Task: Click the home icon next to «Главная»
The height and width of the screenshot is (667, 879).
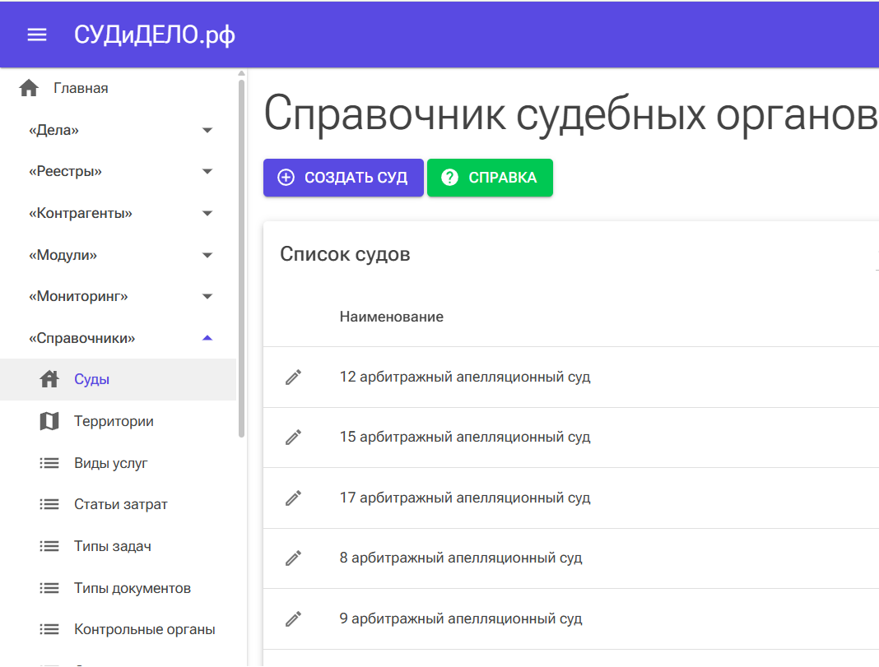Action: (28, 87)
